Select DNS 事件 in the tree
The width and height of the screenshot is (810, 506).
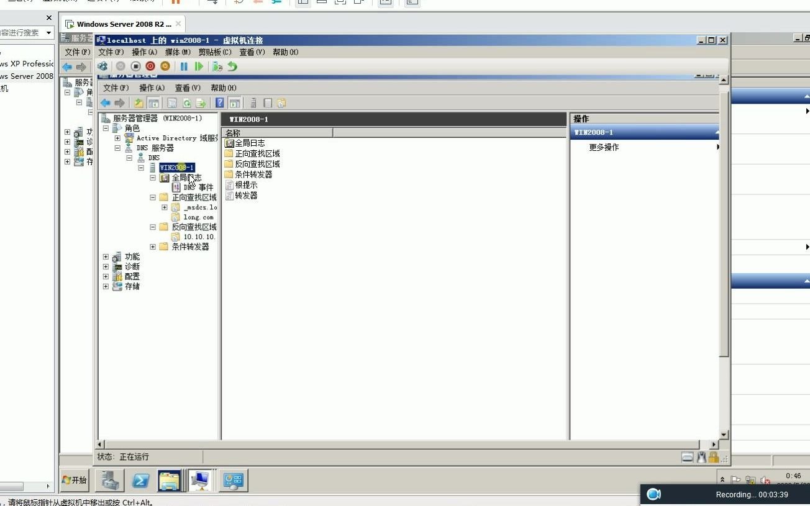(198, 187)
